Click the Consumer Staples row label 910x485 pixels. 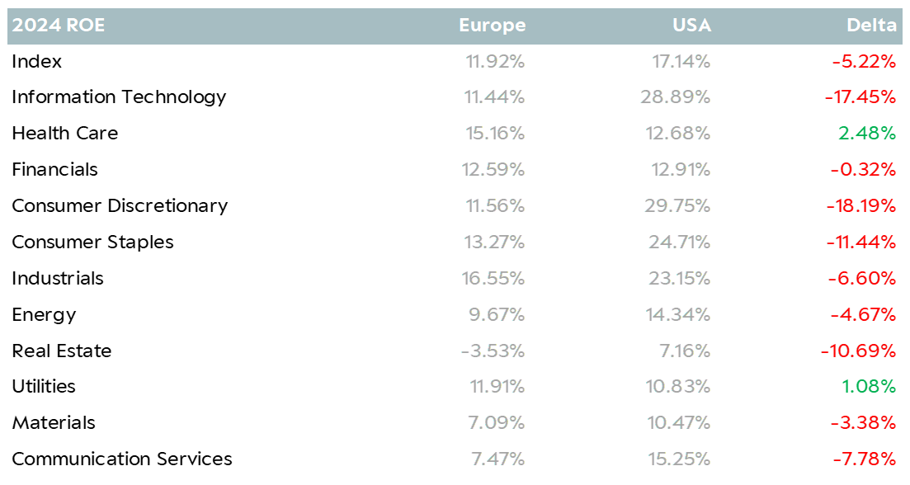(93, 242)
